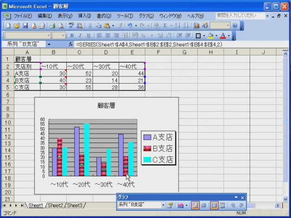Expand the chart objects dropdown showing 系列 "B支店"

pyautogui.click(x=163, y=205)
